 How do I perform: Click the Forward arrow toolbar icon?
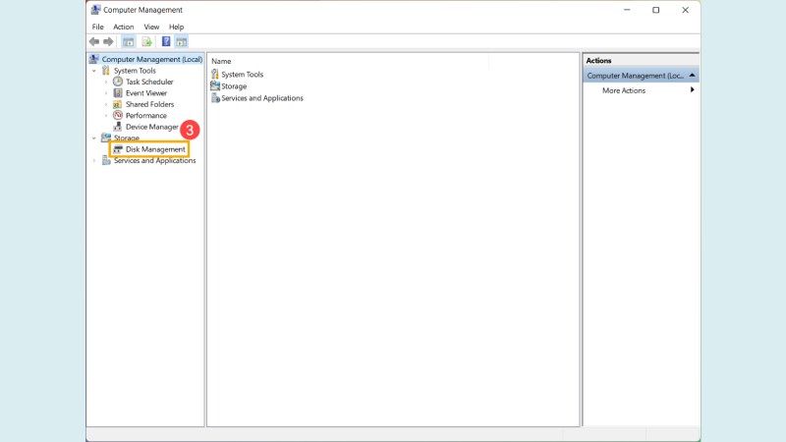(x=108, y=41)
